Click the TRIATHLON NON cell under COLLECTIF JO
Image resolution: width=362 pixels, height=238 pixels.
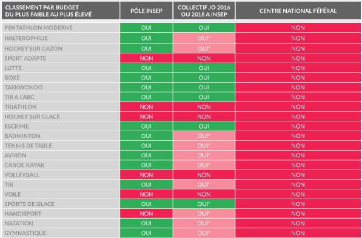(204, 107)
